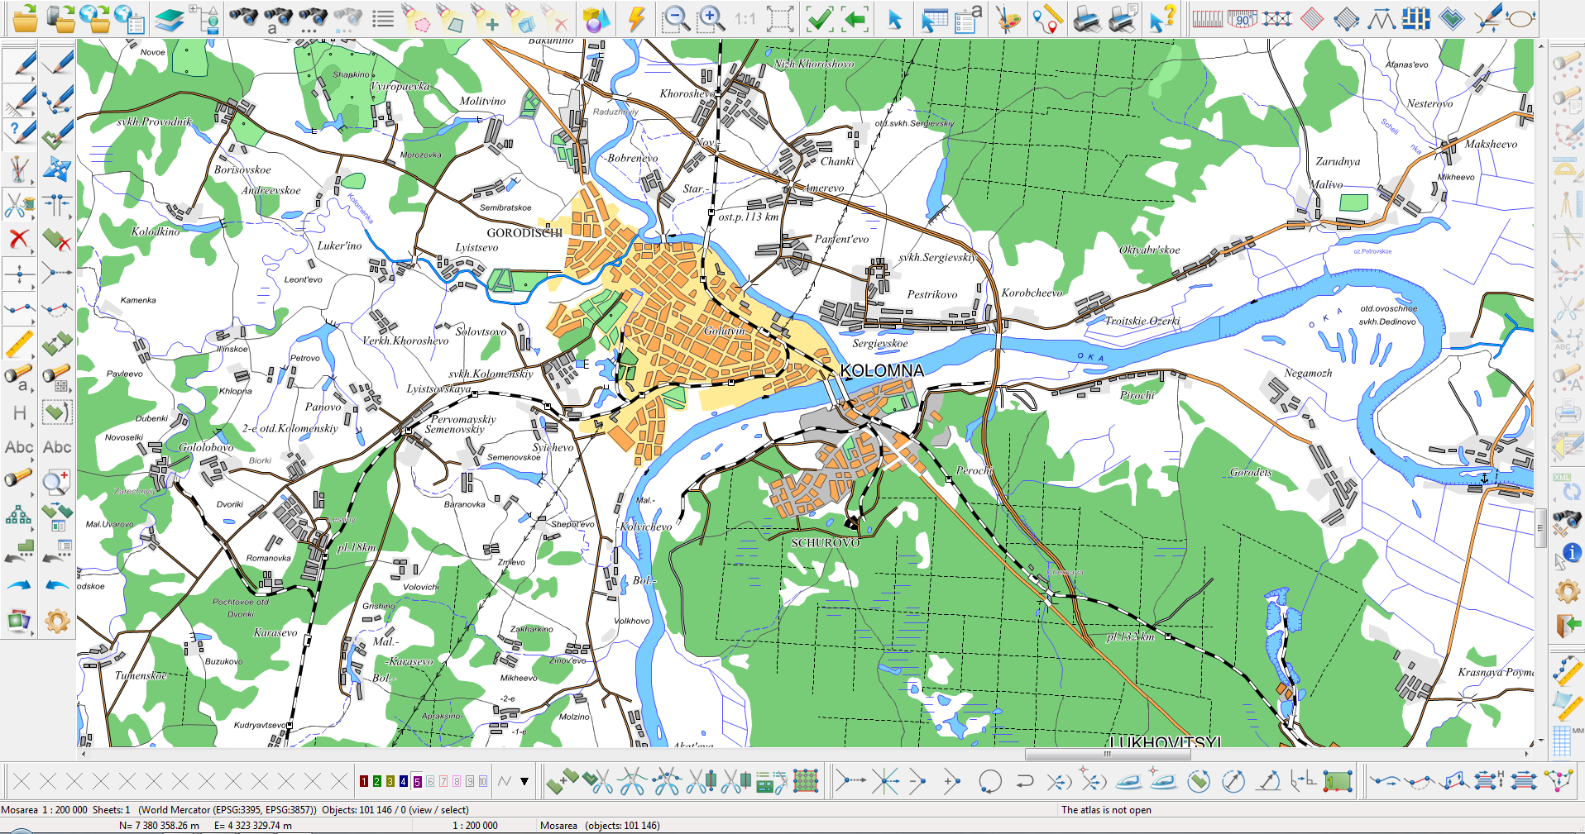Click 'The atlas is not open' status message

coord(1106,810)
